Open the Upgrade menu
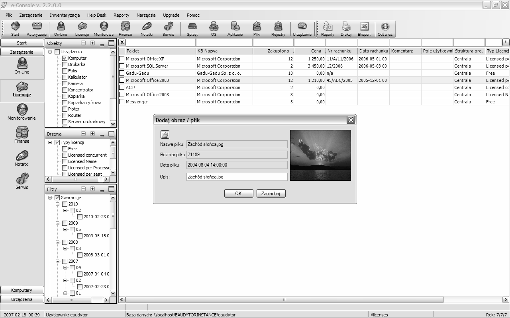This screenshot has width=510, height=318. point(171,15)
